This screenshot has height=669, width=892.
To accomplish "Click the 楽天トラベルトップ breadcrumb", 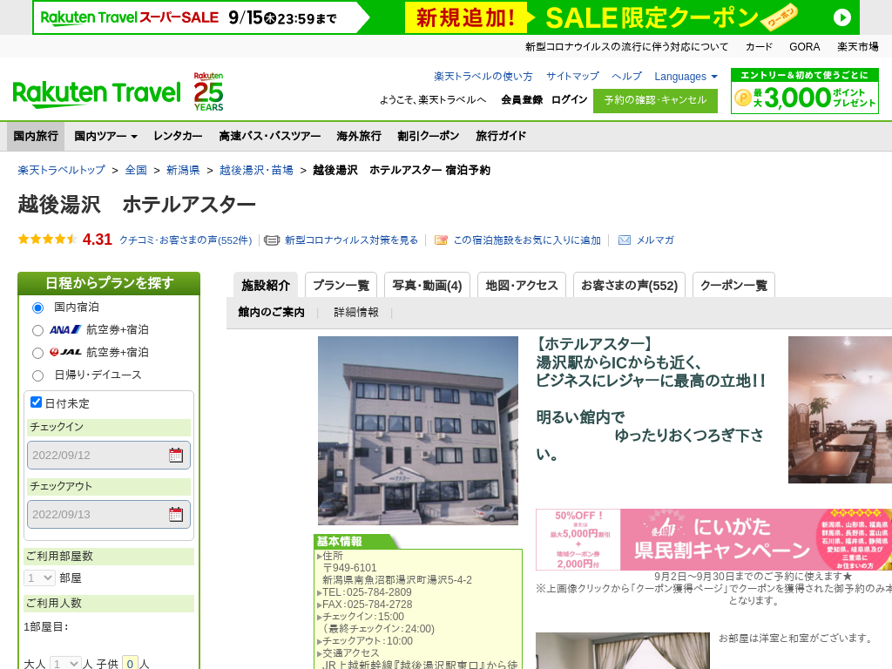I will click(x=62, y=170).
